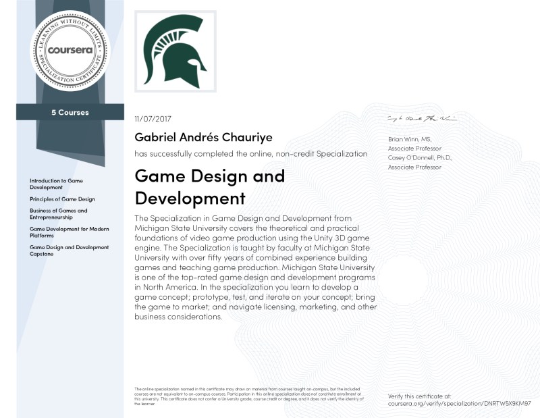Click the "Associate Professor" title under Casey O'Donnell
Screen dimensions: 540x418
[414, 167]
